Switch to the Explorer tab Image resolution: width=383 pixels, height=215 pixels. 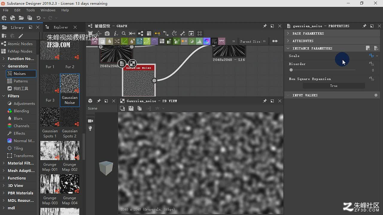61,27
